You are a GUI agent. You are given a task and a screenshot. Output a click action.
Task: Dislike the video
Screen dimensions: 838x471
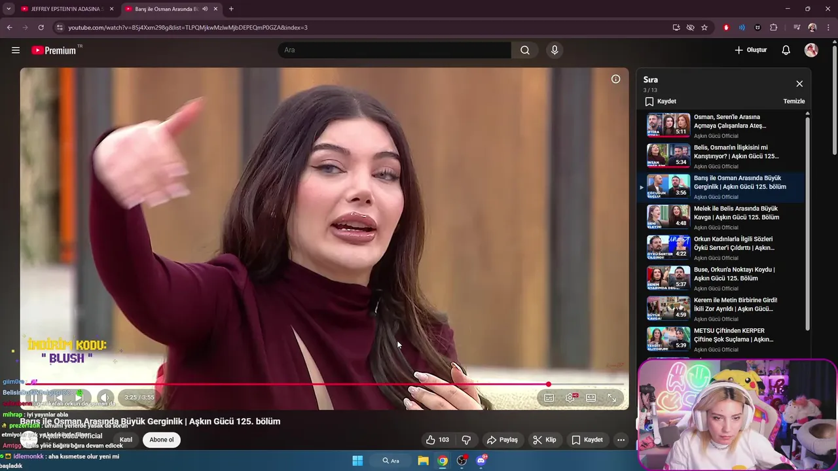466,440
